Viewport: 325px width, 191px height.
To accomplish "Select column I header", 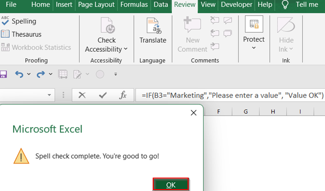I will pos(300,112).
